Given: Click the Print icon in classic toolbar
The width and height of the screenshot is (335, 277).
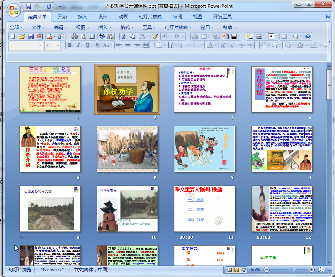Looking at the screenshot, I should [x=75, y=36].
